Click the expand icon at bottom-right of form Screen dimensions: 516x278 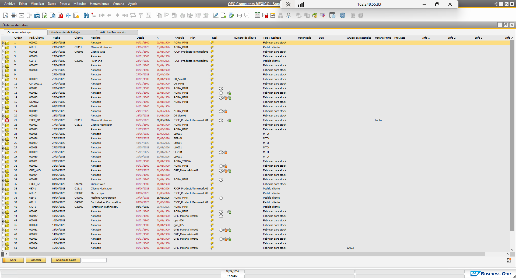[509, 260]
